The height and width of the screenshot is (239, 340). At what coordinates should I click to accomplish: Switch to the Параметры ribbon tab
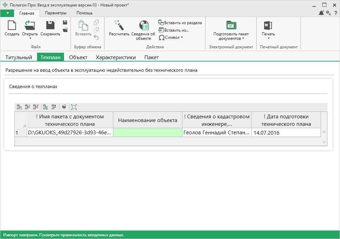(x=55, y=13)
